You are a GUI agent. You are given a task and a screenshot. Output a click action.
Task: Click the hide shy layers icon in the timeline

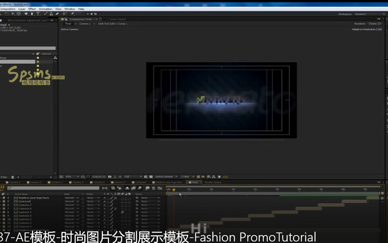127,188
